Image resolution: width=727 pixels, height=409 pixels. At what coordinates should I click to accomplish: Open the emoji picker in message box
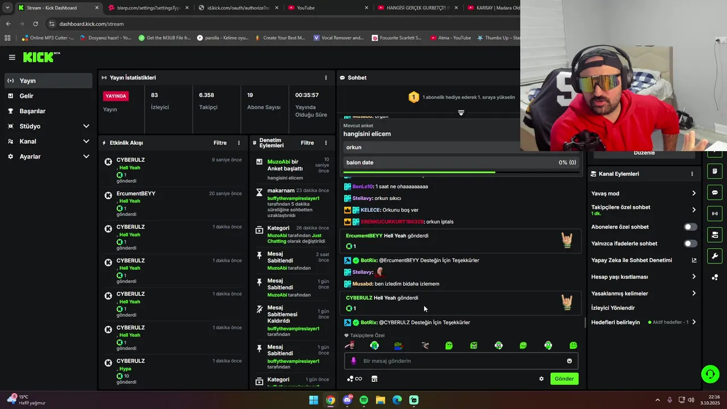pos(569,361)
